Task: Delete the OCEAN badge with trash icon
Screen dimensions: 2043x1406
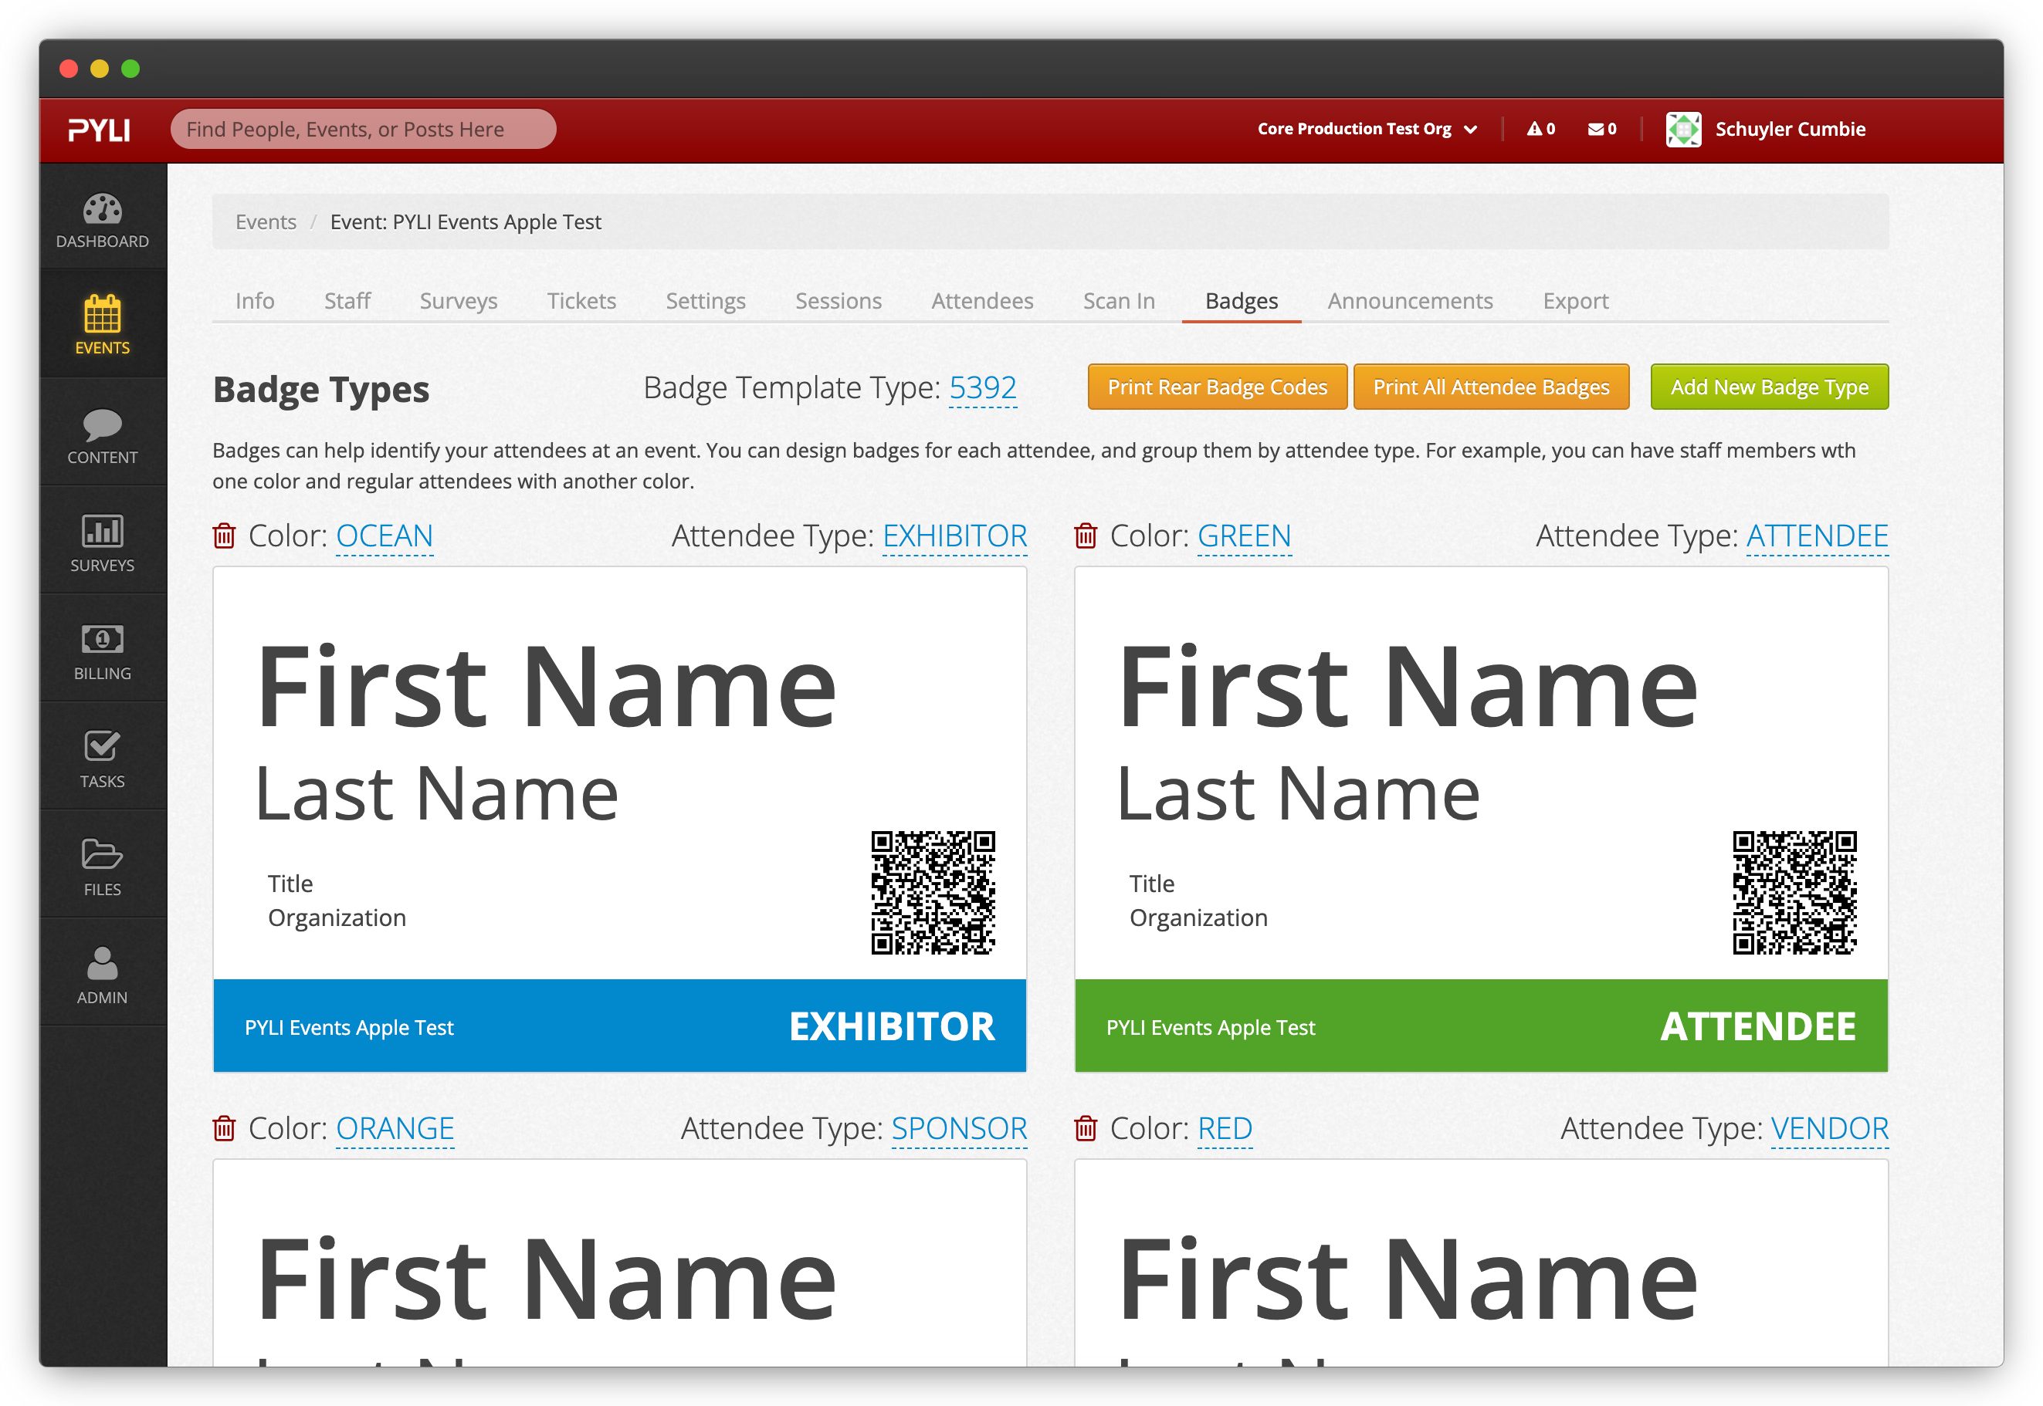Action: [x=225, y=536]
